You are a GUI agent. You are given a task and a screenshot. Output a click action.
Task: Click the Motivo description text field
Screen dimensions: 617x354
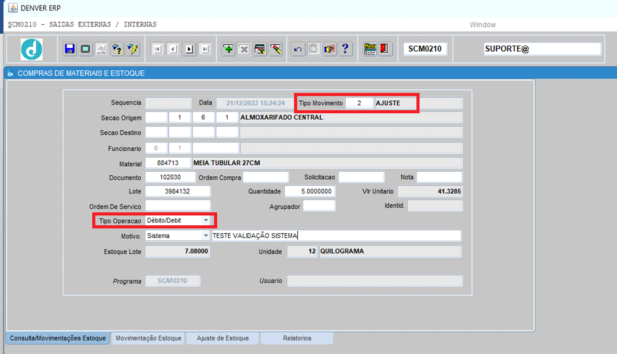pyautogui.click(x=336, y=235)
